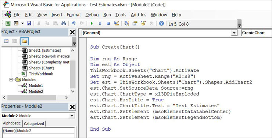Click project tree scroll down arrow

[73, 92]
